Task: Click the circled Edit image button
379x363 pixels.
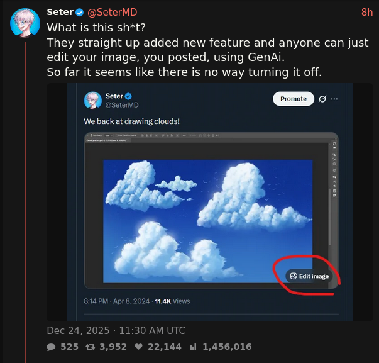Action: 309,276
